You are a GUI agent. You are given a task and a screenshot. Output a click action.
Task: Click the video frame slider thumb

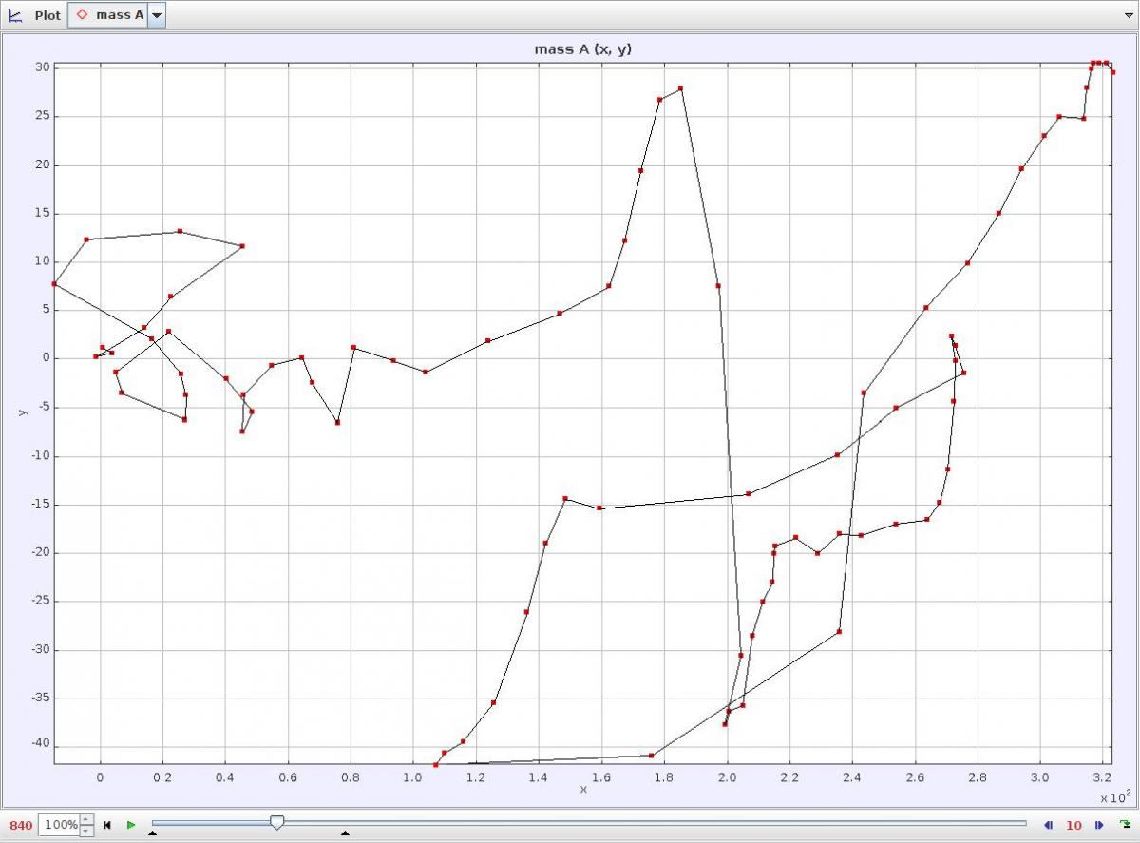point(276,823)
